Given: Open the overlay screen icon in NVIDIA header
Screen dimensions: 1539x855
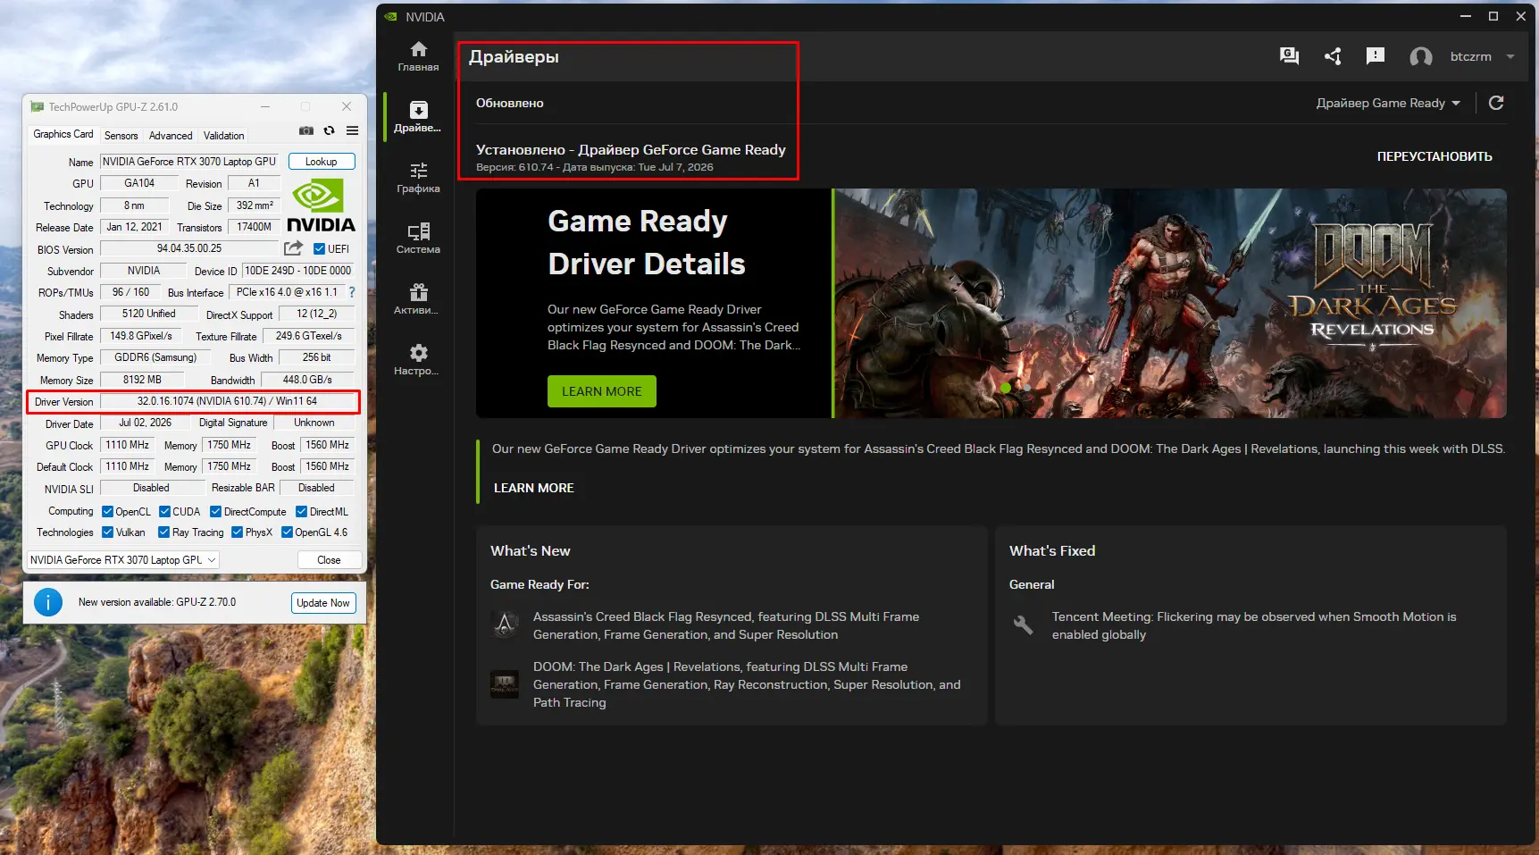Looking at the screenshot, I should (x=1289, y=56).
